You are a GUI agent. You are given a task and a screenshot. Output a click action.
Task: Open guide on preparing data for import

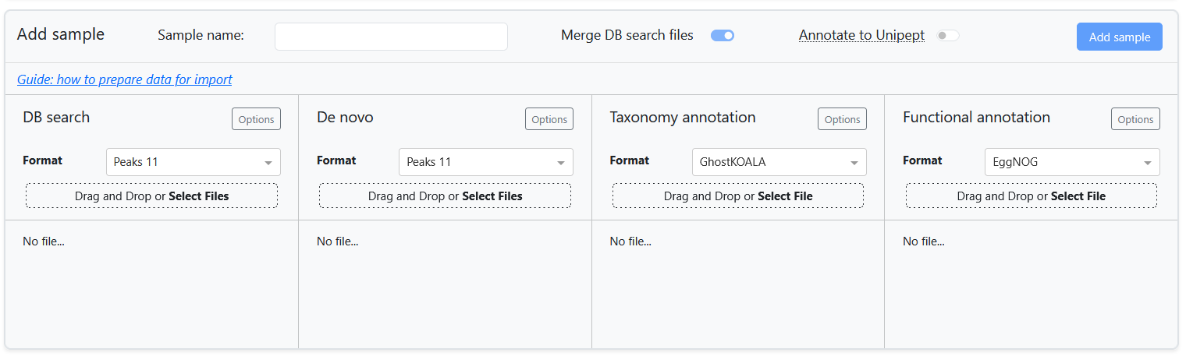click(x=125, y=79)
